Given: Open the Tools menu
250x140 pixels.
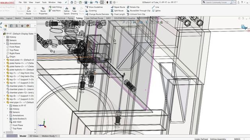Looking at the screenshot, I should (x=44, y=2).
